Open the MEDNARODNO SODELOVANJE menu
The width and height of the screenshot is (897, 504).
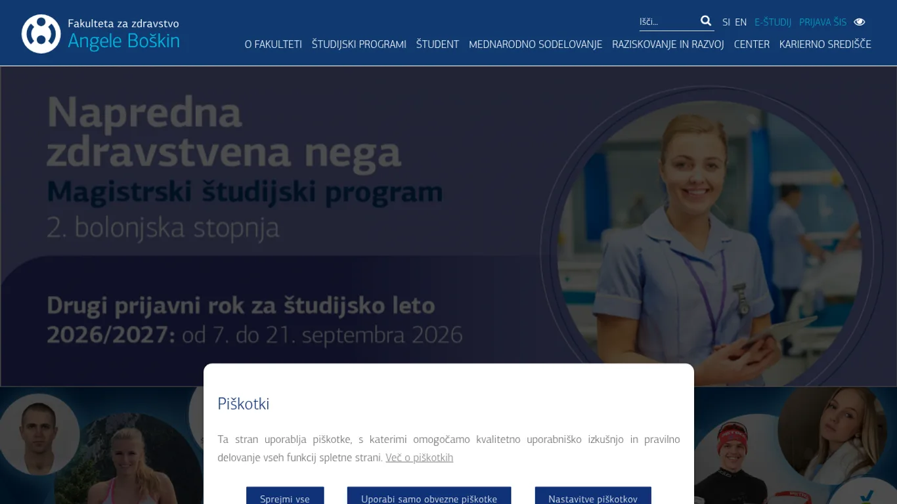point(535,45)
